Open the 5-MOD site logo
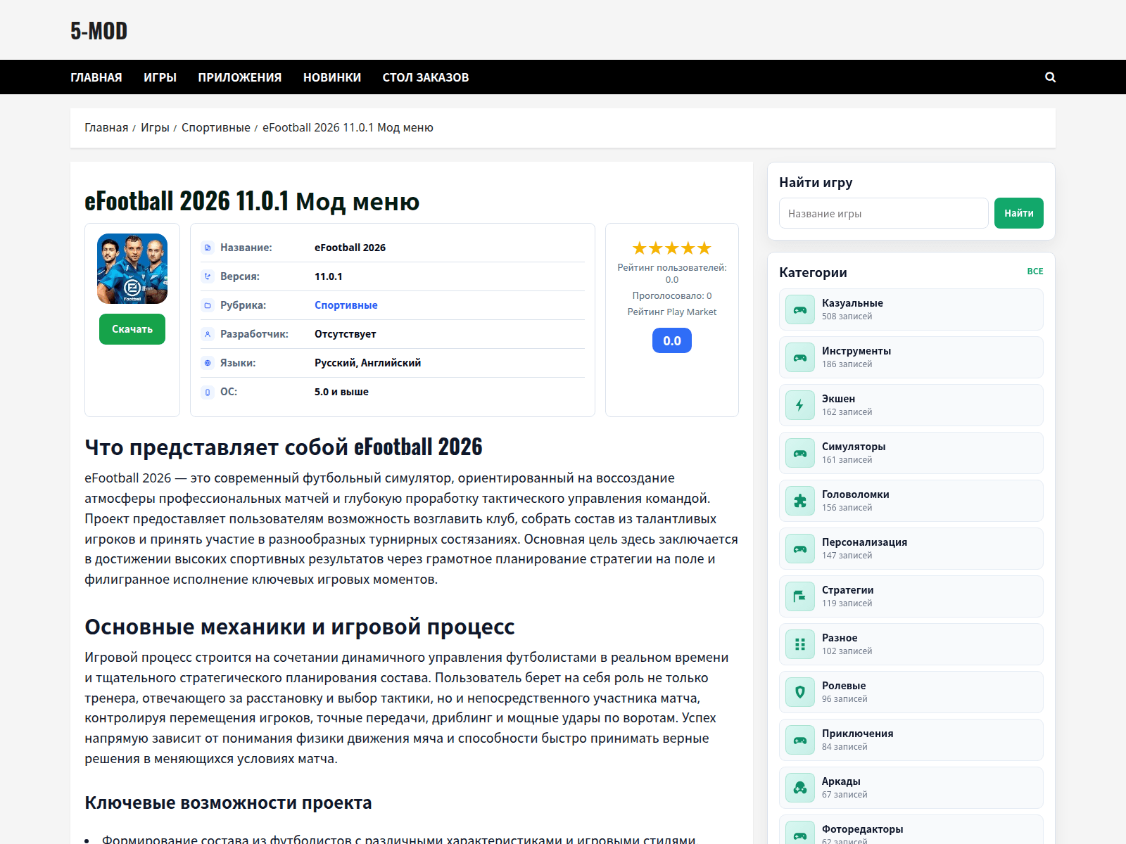 [99, 31]
